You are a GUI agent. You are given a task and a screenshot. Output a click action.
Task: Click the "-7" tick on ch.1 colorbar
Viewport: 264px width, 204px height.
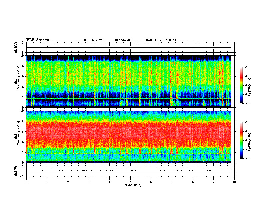point(246,76)
